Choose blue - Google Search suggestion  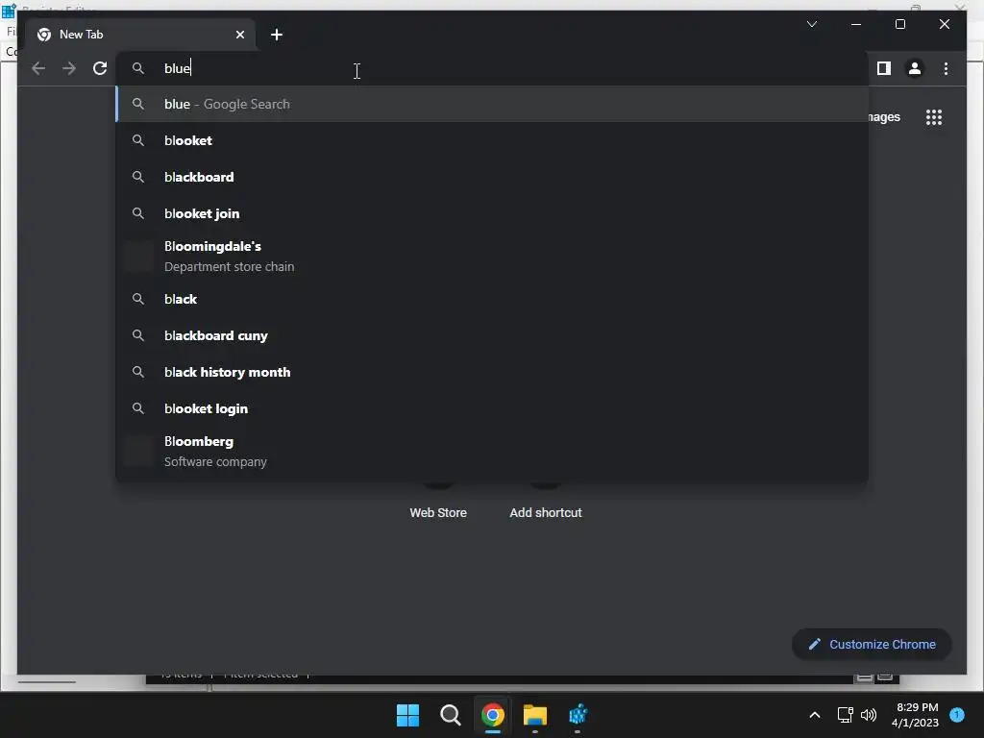(x=493, y=104)
